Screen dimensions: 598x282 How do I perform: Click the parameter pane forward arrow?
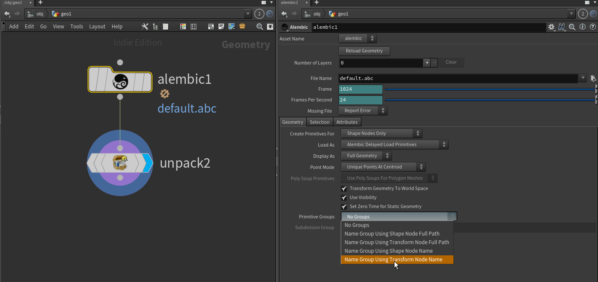(x=294, y=14)
